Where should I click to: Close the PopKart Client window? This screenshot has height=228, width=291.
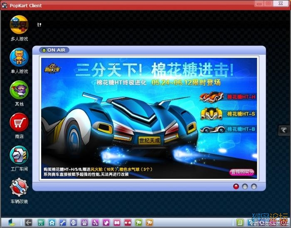pos(281,3)
